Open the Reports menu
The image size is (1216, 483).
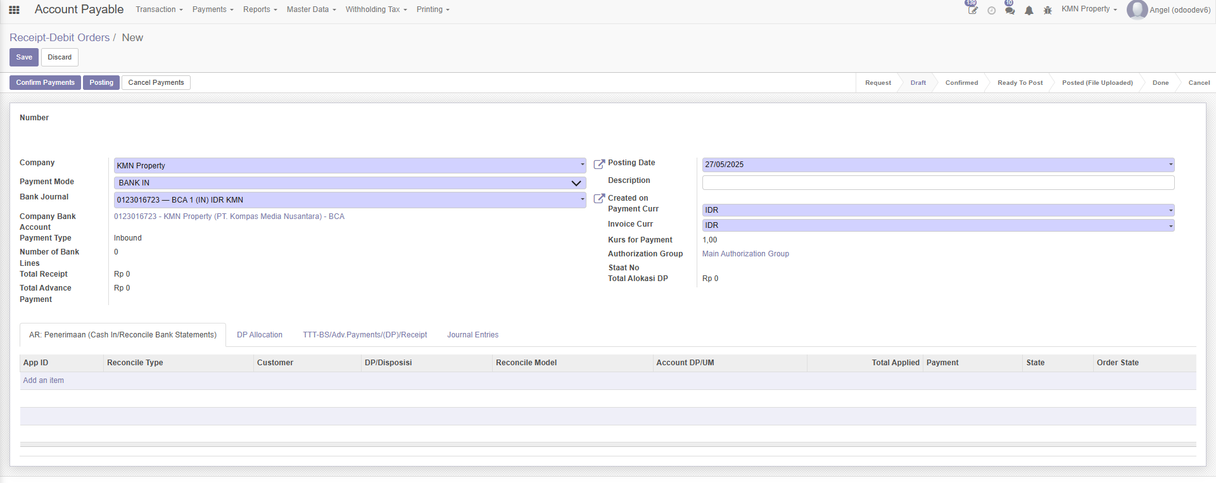click(260, 9)
